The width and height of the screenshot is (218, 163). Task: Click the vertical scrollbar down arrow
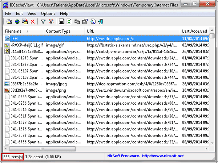pyautogui.click(x=212, y=143)
